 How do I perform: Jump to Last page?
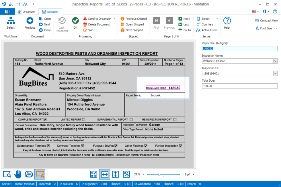coord(184,24)
